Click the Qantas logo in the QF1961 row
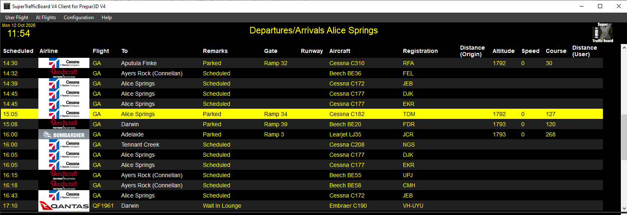627x215 pixels. pos(64,206)
